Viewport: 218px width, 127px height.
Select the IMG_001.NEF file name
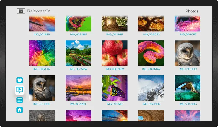[x=42, y=34]
